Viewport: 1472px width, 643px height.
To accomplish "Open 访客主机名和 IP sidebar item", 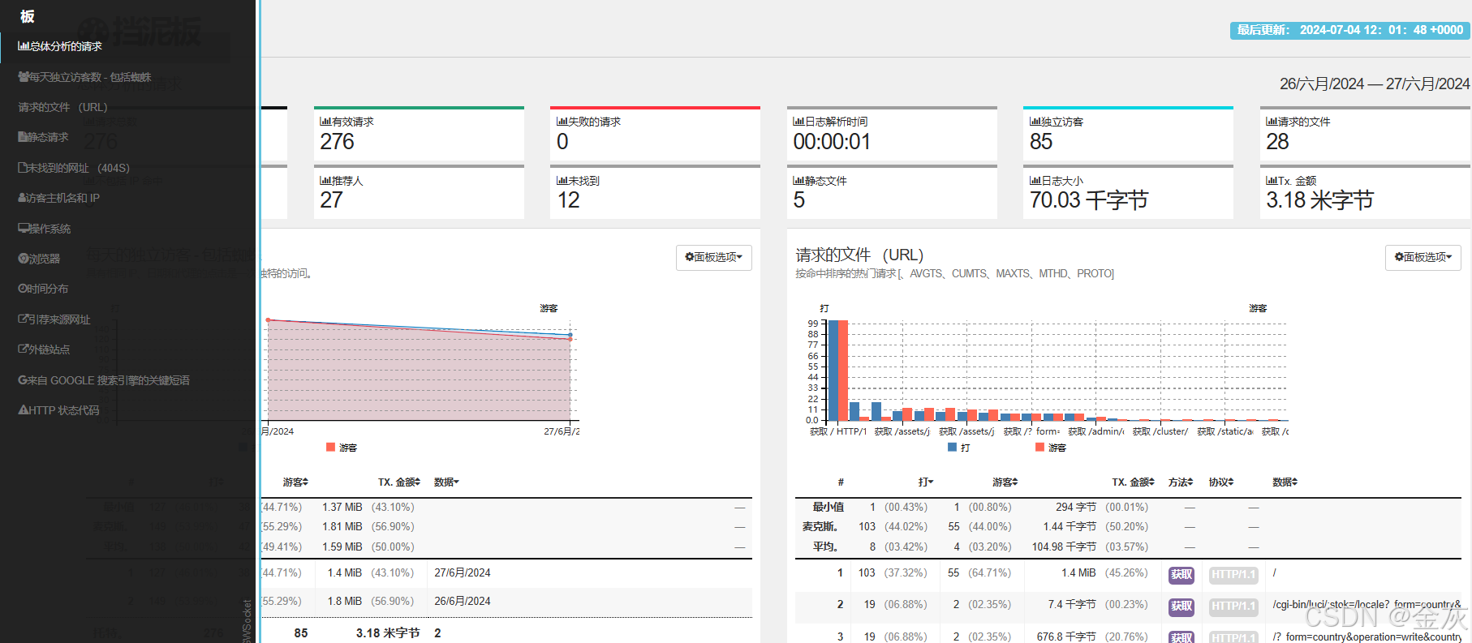I will tap(58, 198).
